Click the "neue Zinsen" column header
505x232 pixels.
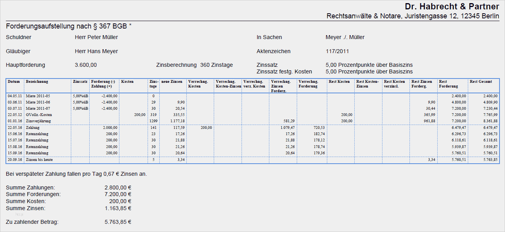click(x=172, y=82)
